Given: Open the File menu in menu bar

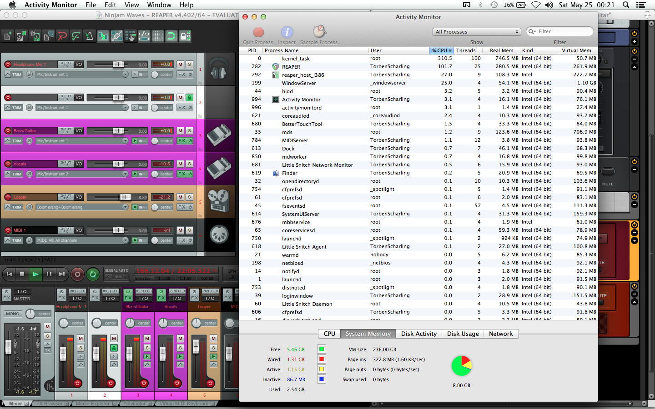Looking at the screenshot, I should point(91,5).
